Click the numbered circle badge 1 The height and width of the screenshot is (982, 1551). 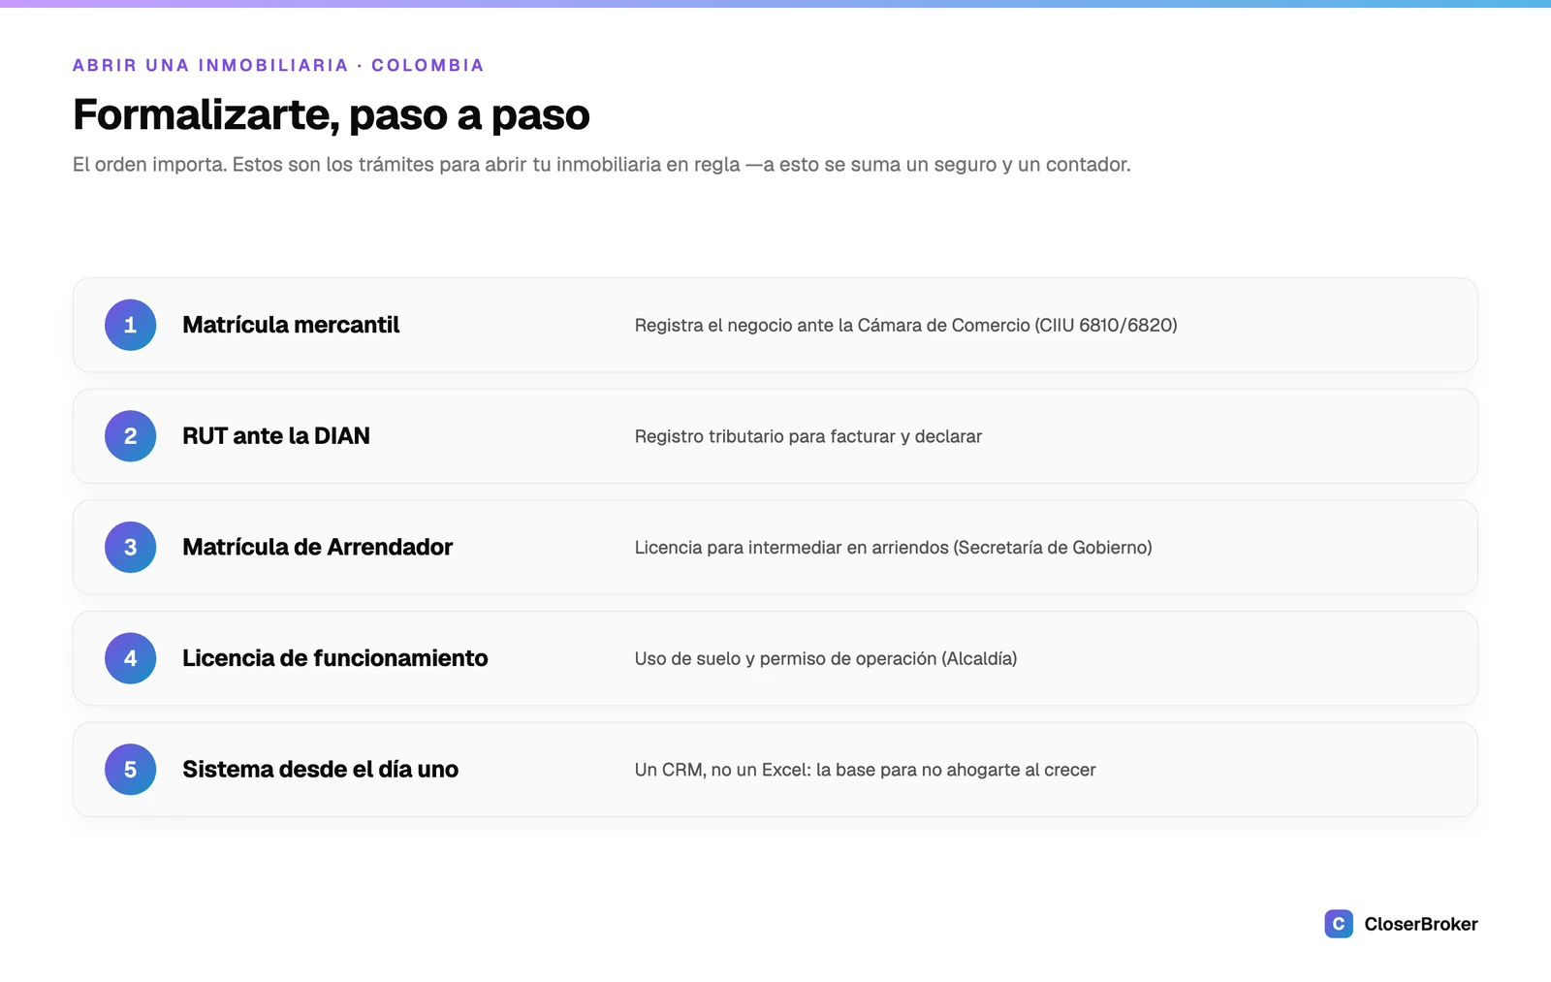(x=131, y=325)
